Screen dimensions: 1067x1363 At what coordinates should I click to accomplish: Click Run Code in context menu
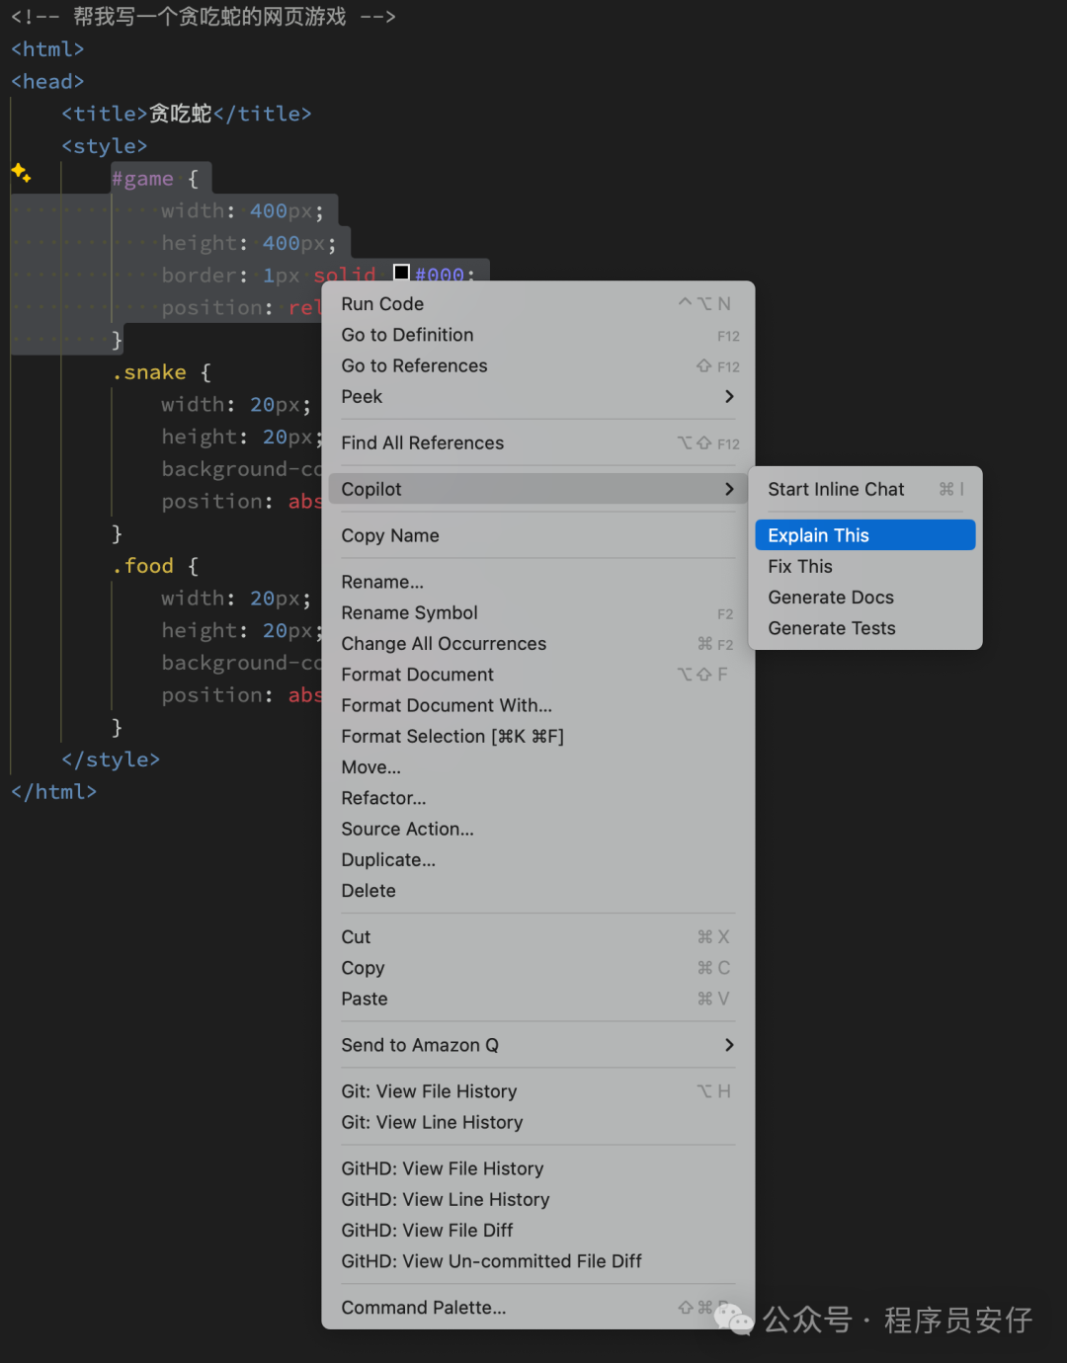382,304
